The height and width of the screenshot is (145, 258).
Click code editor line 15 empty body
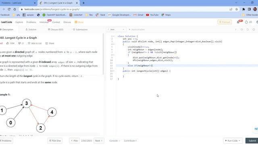[187, 74]
